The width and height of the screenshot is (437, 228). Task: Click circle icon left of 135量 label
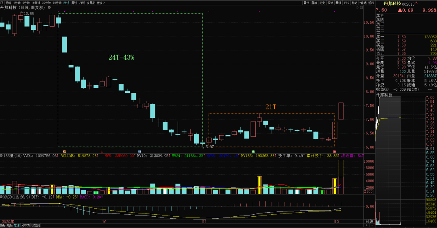point(1,156)
